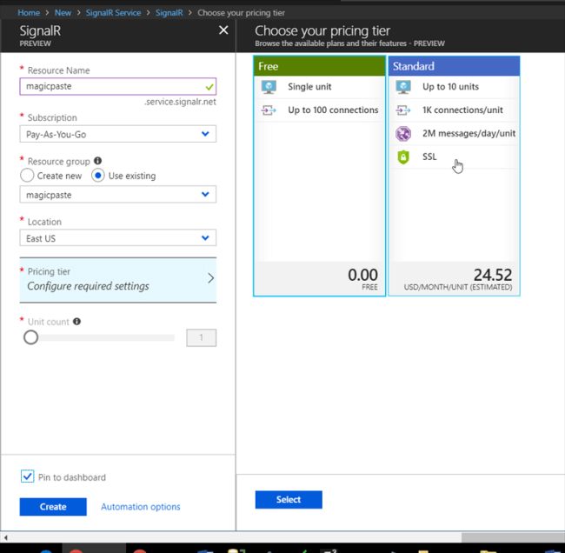Image resolution: width=565 pixels, height=553 pixels.
Task: Click the 2M messages globe icon
Action: [x=403, y=134]
